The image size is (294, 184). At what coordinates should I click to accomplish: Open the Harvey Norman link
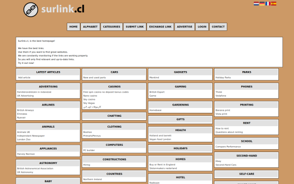[26, 154]
